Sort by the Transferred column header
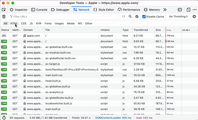This screenshot has width=198, height=120. pyautogui.click(x=143, y=30)
